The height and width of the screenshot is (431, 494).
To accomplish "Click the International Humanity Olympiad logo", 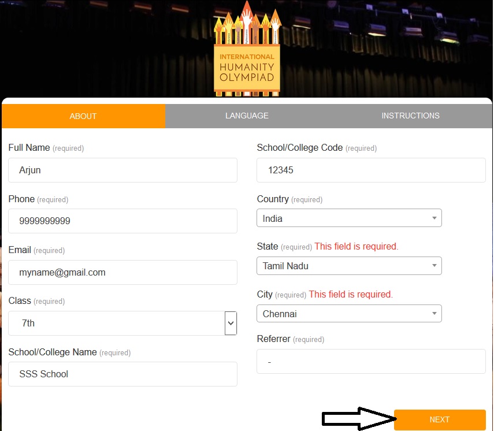I will pos(247,49).
